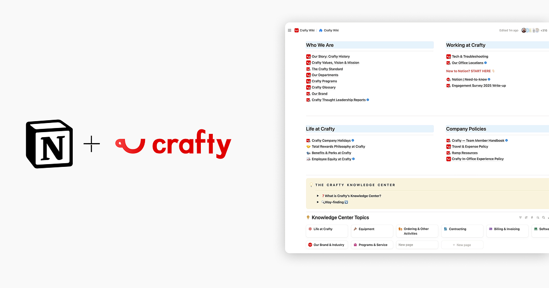The height and width of the screenshot is (288, 549).
Task: Click New to Notion? START HERE text
Action: tap(468, 71)
